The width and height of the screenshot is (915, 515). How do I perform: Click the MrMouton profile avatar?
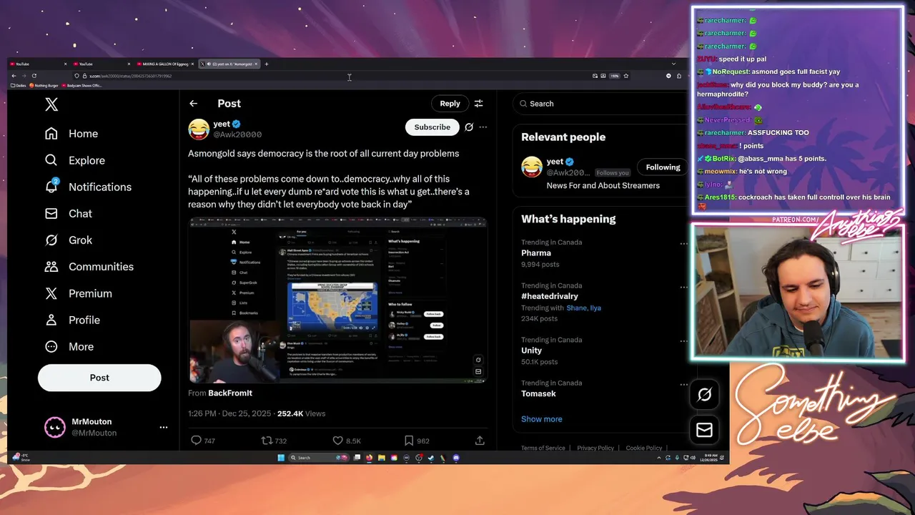coord(54,427)
